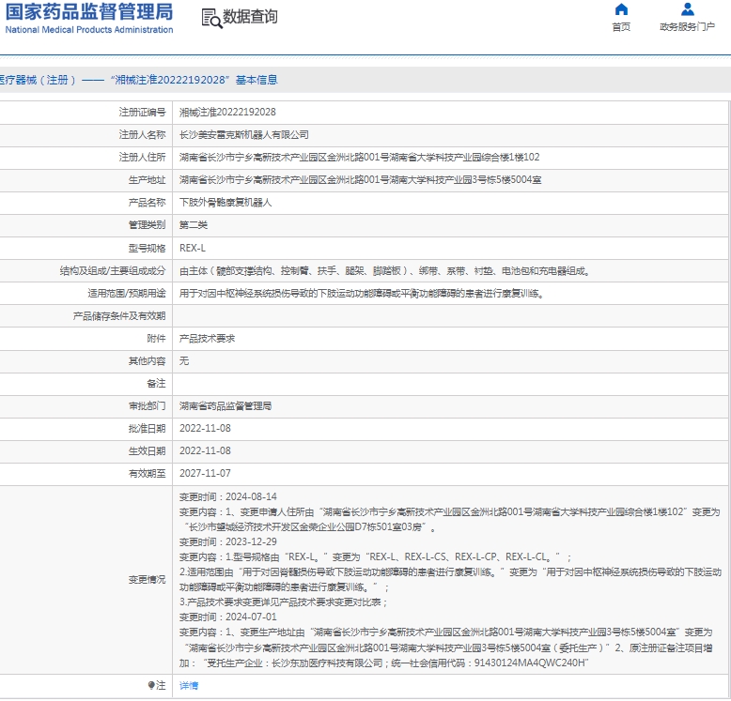The height and width of the screenshot is (701, 731).
Task: Click the product name 下肢外骨骼康复机器人
Action: pos(226,203)
